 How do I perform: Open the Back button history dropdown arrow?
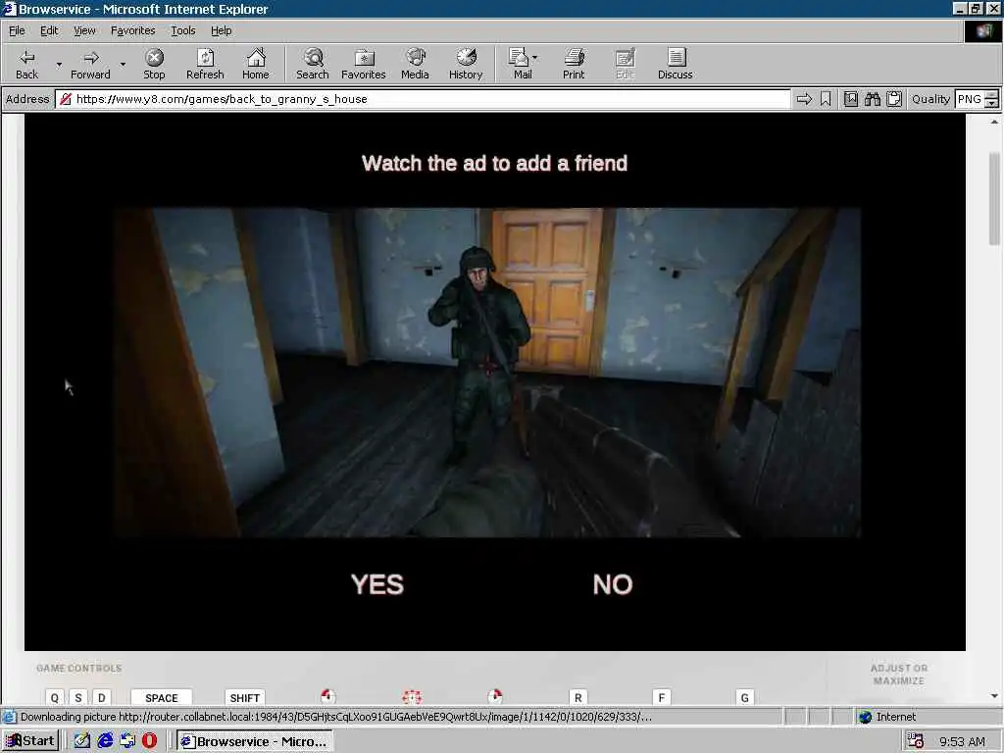pos(59,64)
